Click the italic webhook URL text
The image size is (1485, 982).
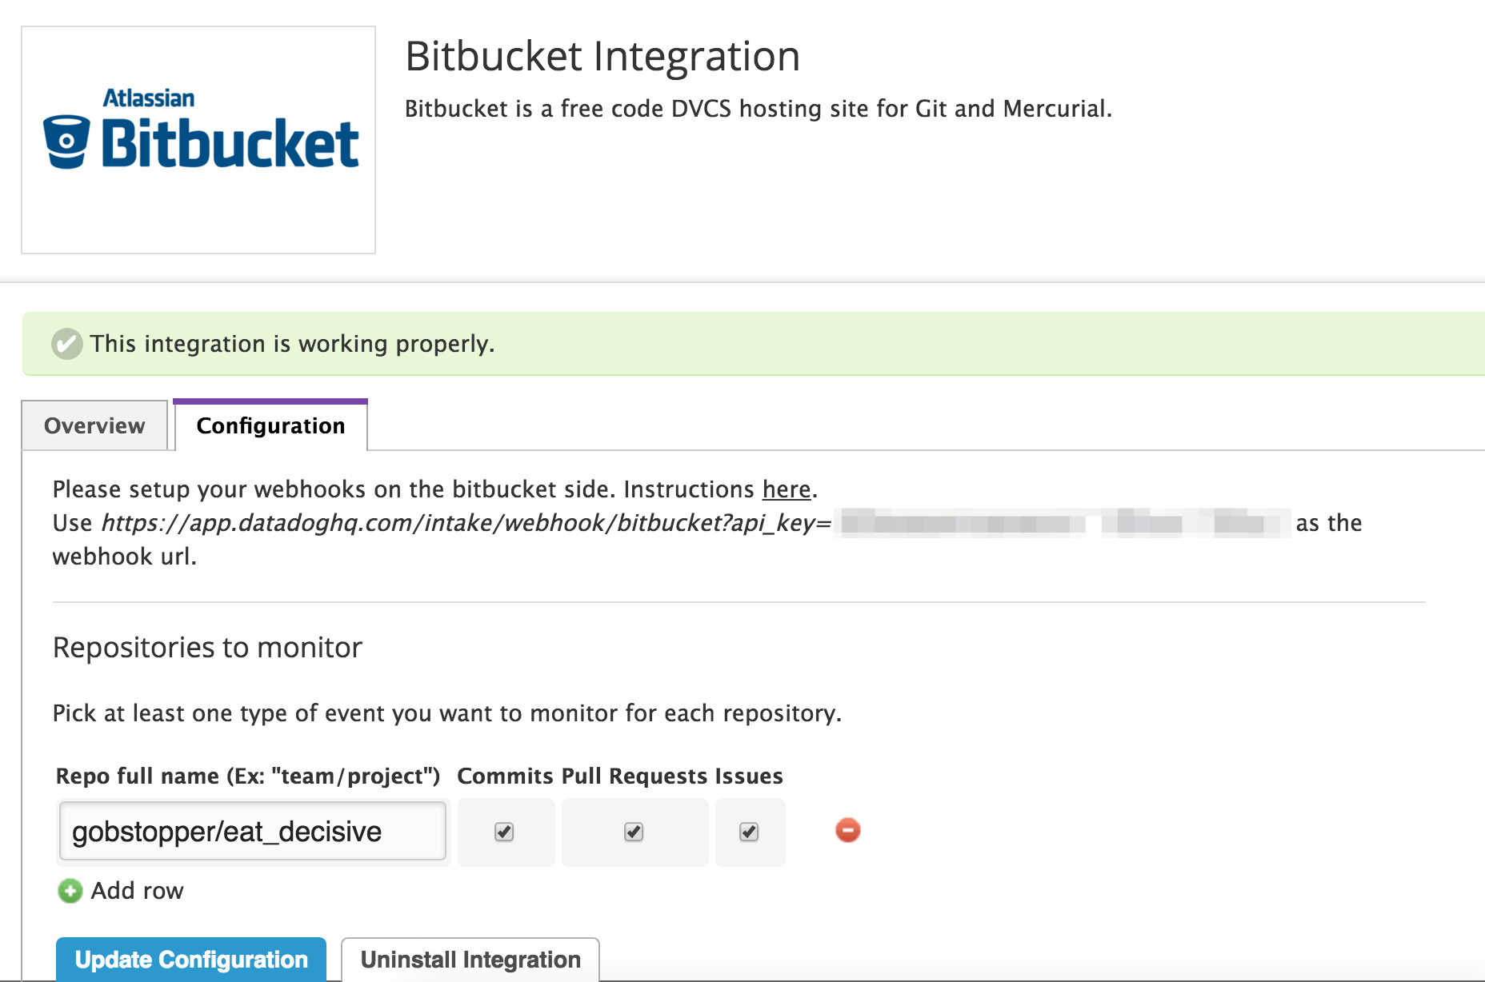[x=462, y=523]
